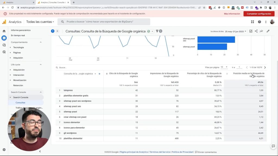Click Más información link

(232, 14)
